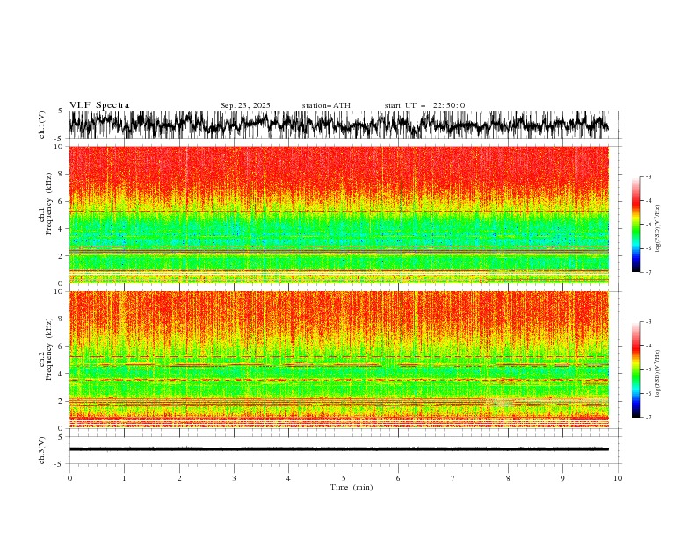Image resolution: width=696 pixels, height=537 pixels.
Task: Select the ch.2 "Frequency (kHz)" axis label
Action: pyautogui.click(x=49, y=349)
